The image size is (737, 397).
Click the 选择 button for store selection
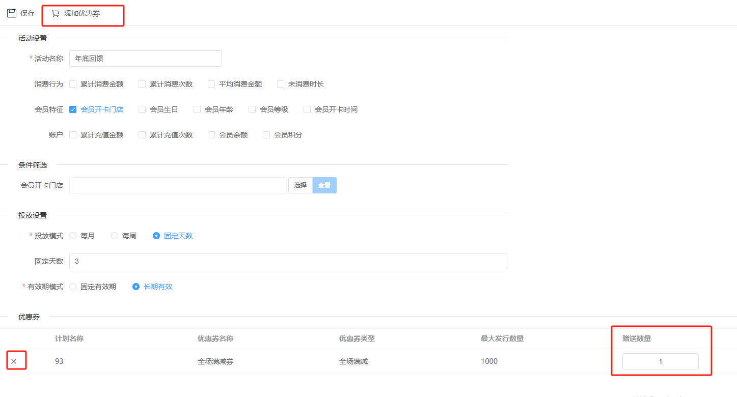[x=301, y=185]
